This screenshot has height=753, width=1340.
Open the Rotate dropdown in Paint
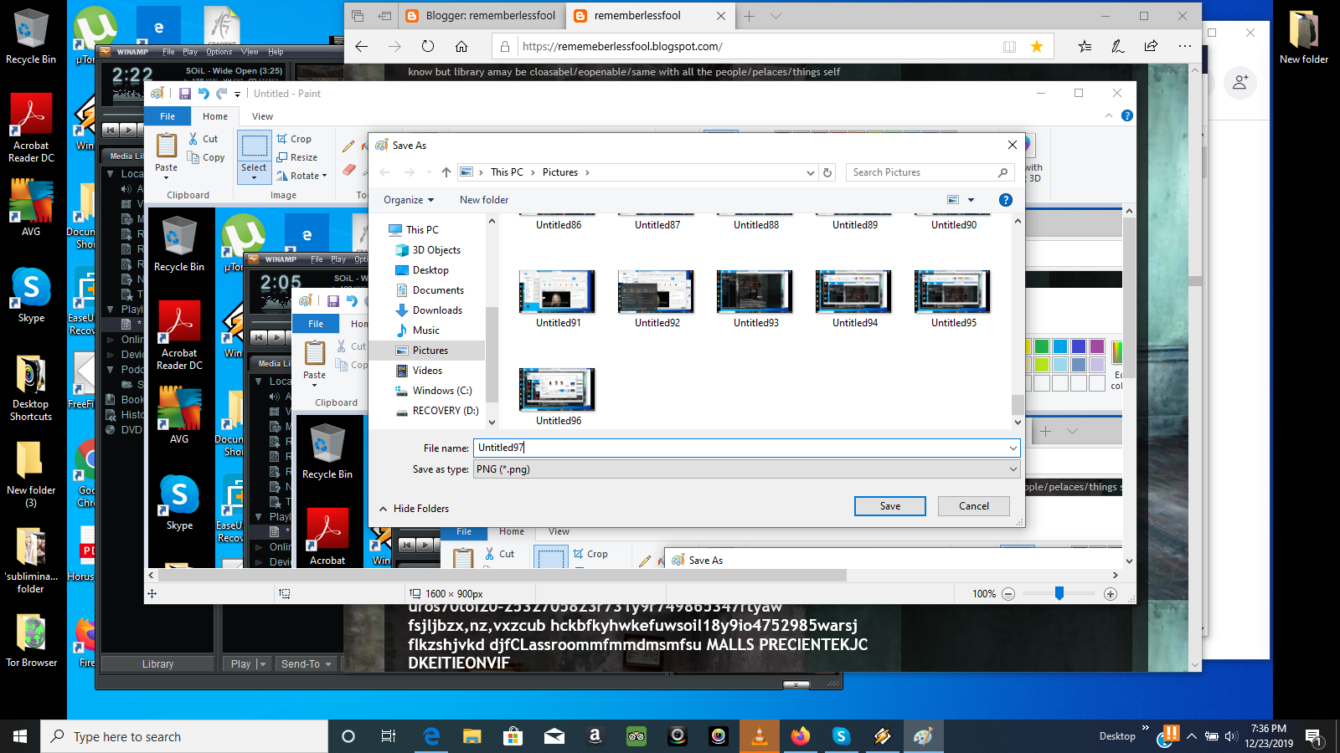pyautogui.click(x=301, y=176)
